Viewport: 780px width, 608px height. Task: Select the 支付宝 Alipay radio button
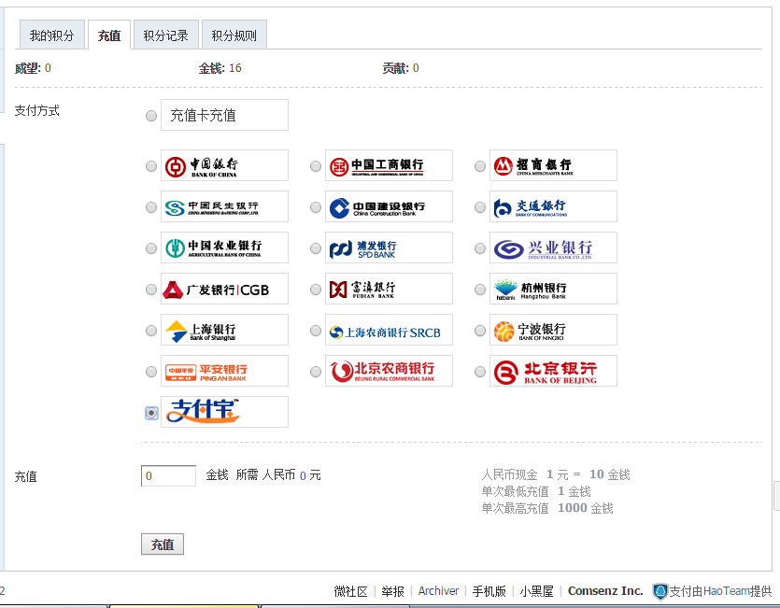[151, 413]
